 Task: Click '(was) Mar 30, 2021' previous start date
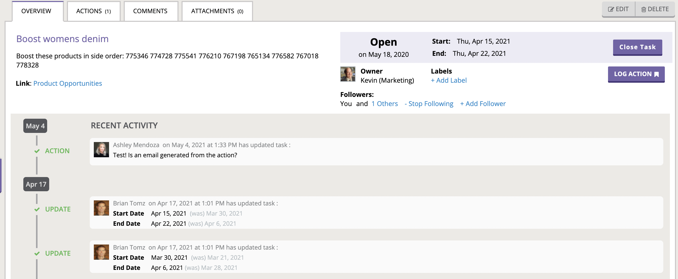point(216,214)
